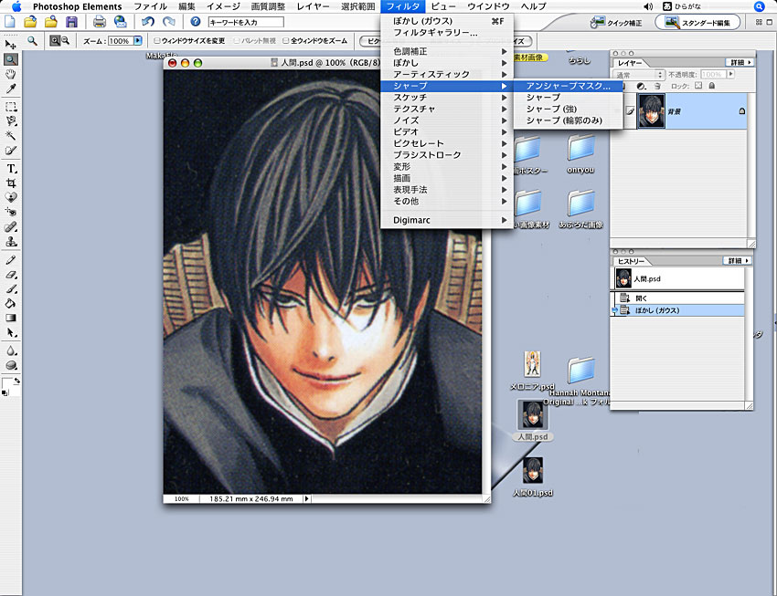Screen dimensions: 777x596
Task: Select the ぼかし (ガウス) history state
Action: coord(678,310)
